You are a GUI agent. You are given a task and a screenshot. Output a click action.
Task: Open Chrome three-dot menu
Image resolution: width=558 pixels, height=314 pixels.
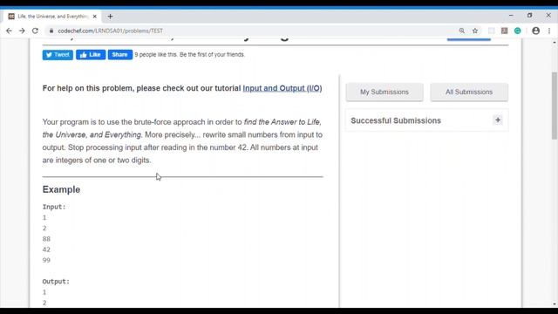[x=549, y=31]
